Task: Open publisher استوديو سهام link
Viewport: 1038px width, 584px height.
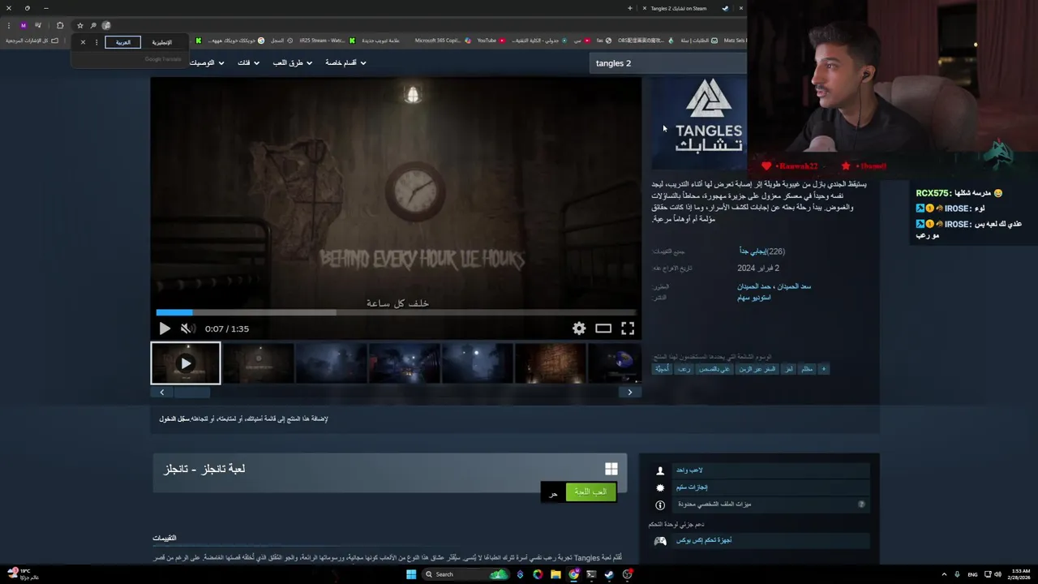Action: coord(753,298)
